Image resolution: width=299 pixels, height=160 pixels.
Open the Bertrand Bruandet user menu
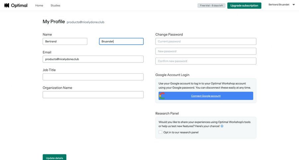(x=279, y=5)
